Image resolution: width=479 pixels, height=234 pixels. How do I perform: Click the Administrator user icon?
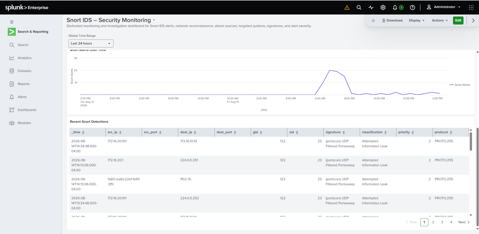429,7
